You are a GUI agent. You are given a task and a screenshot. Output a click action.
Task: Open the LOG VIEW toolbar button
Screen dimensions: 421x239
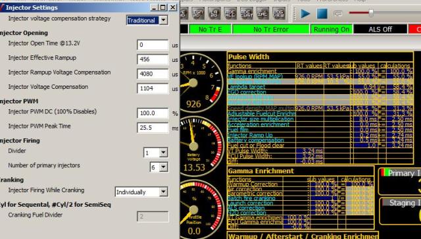click(279, 13)
